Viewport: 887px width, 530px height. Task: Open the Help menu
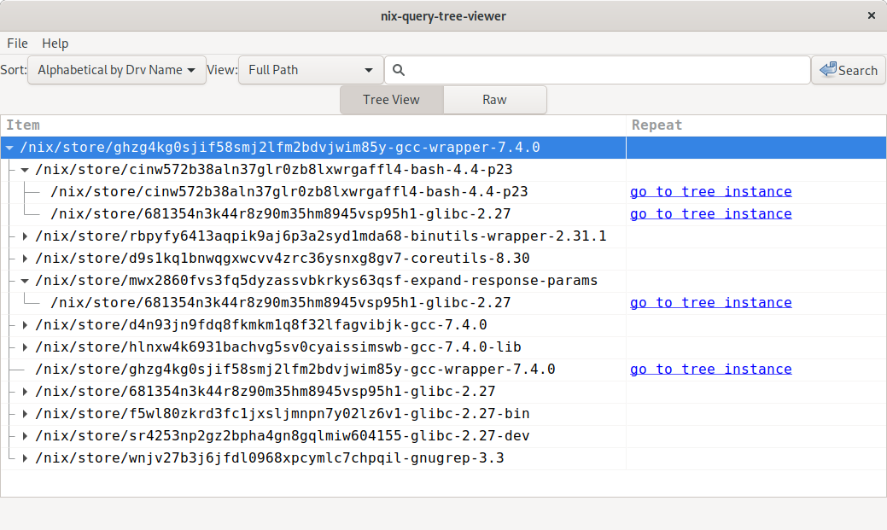coord(55,44)
